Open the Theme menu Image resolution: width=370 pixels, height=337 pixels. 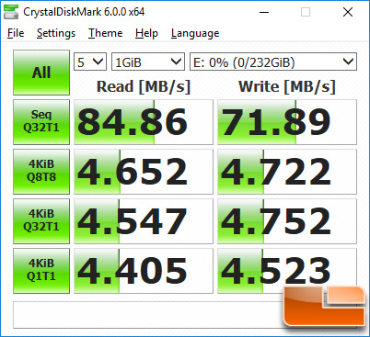coord(106,33)
